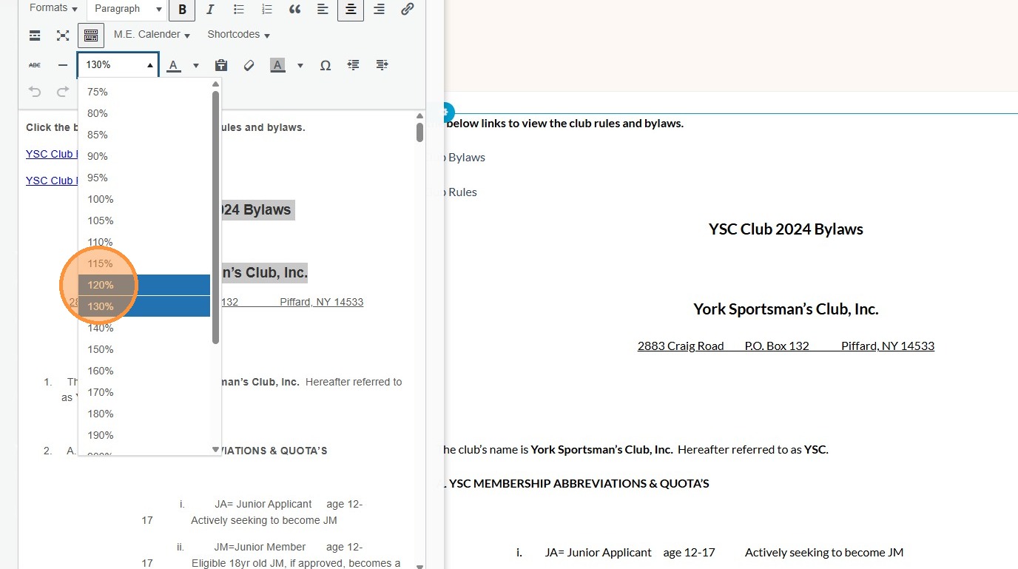
Task: Decrease paragraph indent
Action: (353, 65)
